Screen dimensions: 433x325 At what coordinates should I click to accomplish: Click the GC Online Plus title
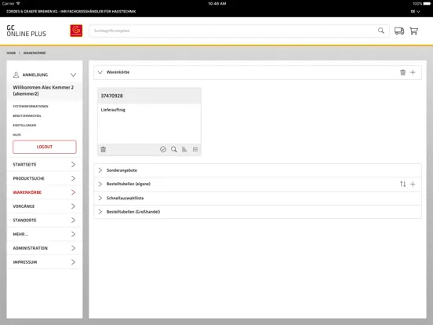26,31
